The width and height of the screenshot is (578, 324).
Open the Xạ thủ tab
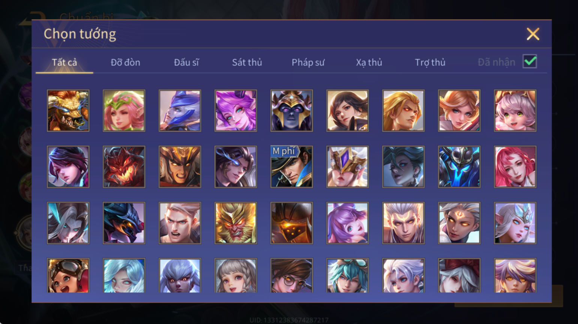[x=369, y=62]
